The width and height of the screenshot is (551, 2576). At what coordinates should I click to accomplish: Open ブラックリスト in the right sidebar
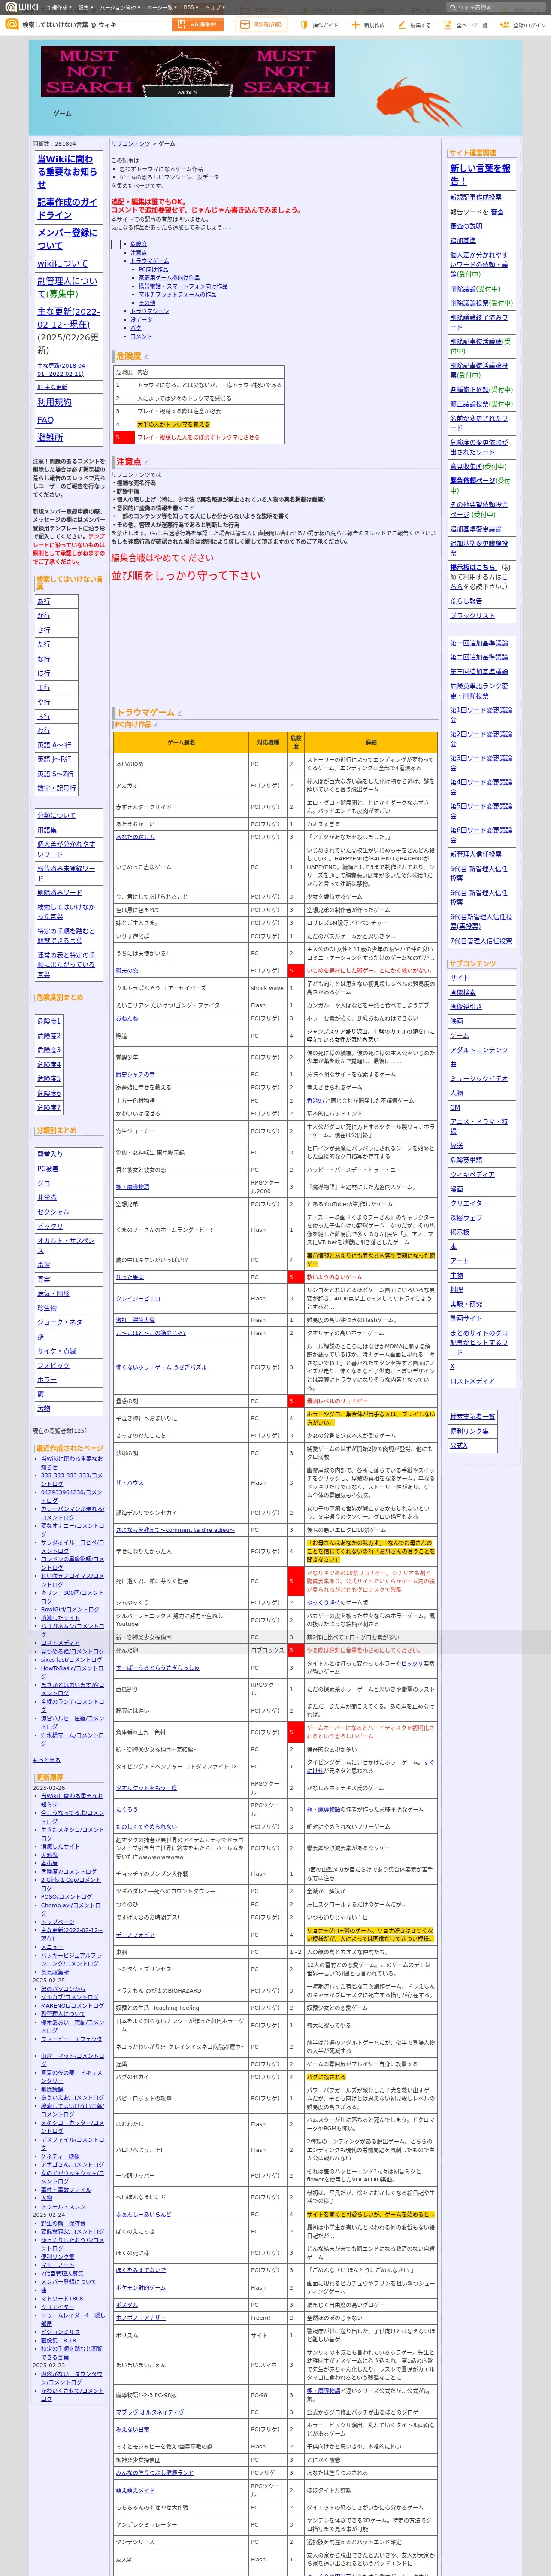click(x=472, y=616)
